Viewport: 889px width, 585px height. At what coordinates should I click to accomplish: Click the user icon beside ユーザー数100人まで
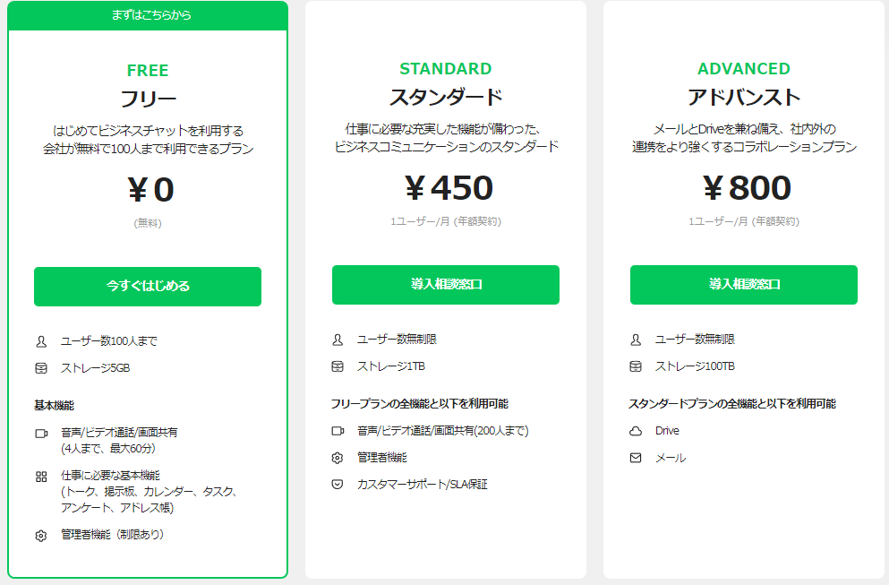[x=40, y=341]
